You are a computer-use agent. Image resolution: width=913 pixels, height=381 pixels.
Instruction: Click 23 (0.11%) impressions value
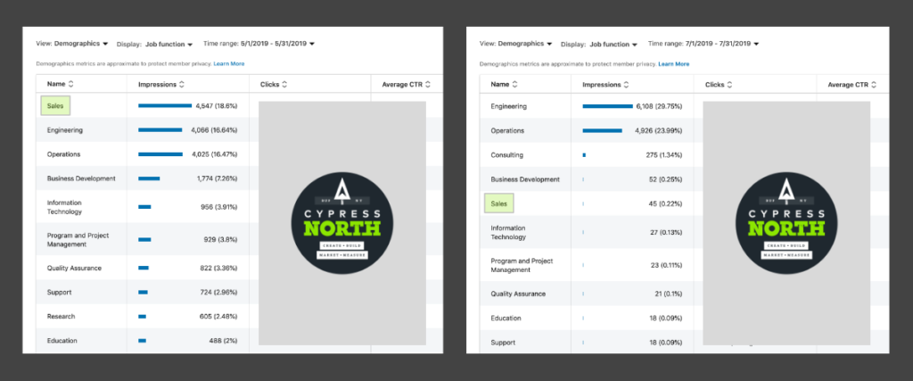tap(666, 265)
